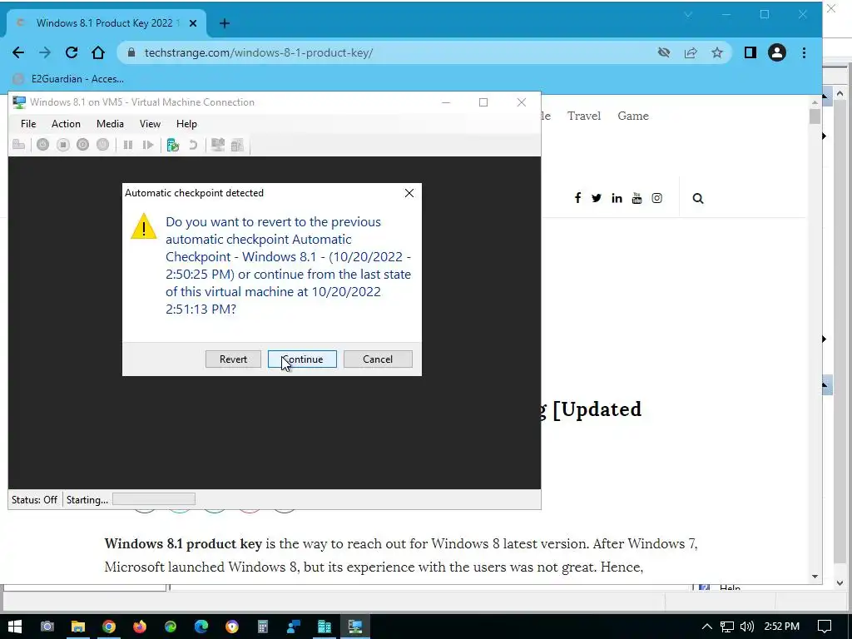Screen dimensions: 852x639
Task: Click the Save state toolbar icon
Action: (x=102, y=145)
